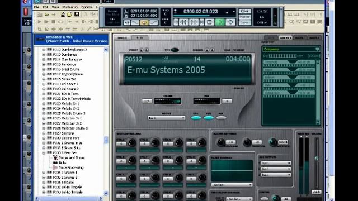
Task: Click the fast forward button on the transport
Action: click(194, 22)
